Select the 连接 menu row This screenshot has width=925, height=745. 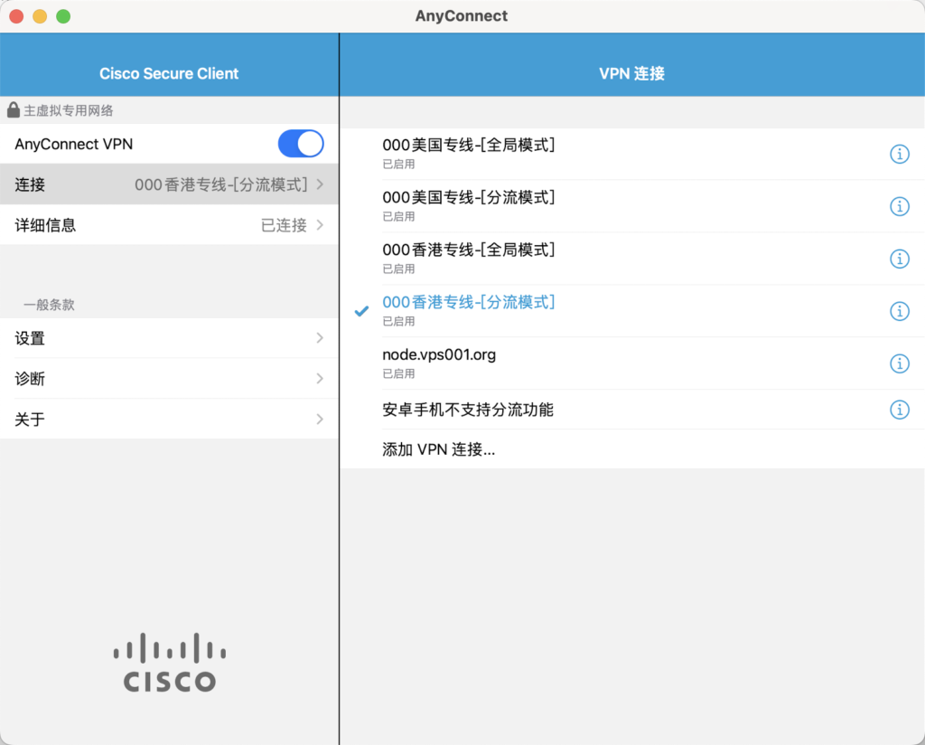click(x=169, y=184)
